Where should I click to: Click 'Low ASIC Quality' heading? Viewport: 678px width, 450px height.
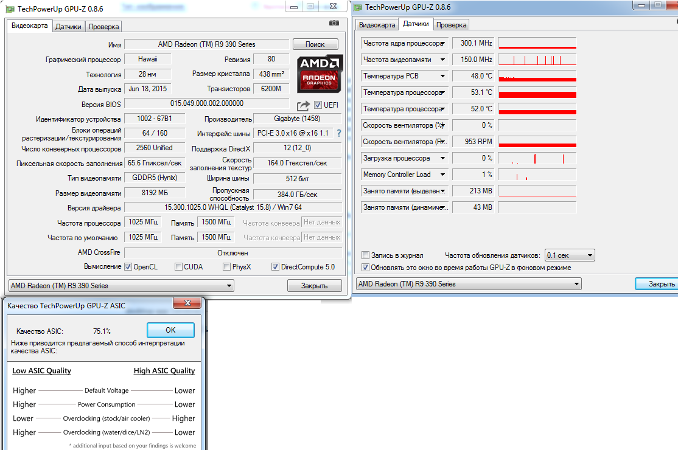tap(41, 370)
